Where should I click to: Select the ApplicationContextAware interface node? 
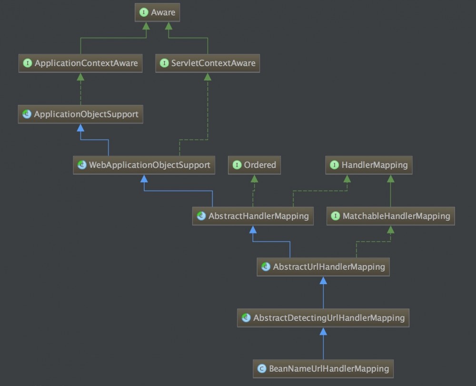tap(80, 63)
